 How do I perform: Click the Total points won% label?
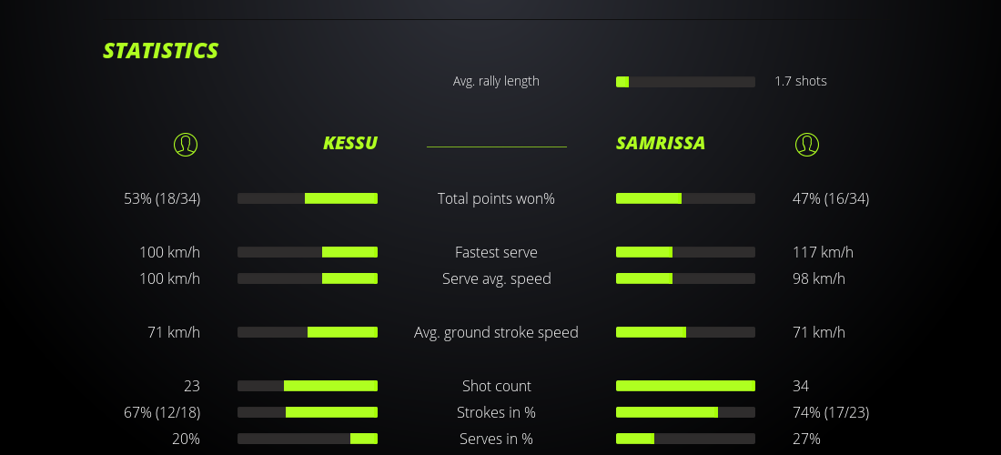496,198
